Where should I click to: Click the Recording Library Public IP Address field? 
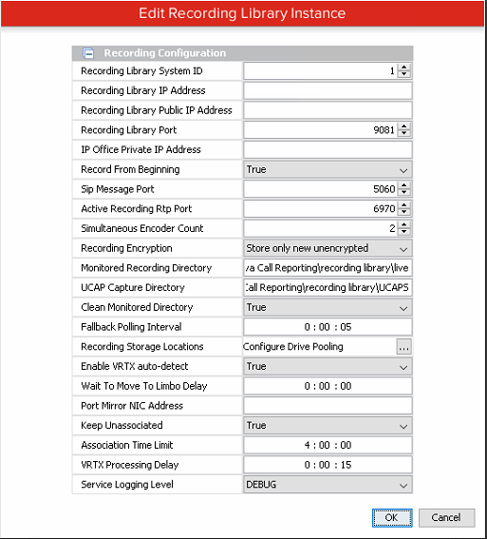328,110
